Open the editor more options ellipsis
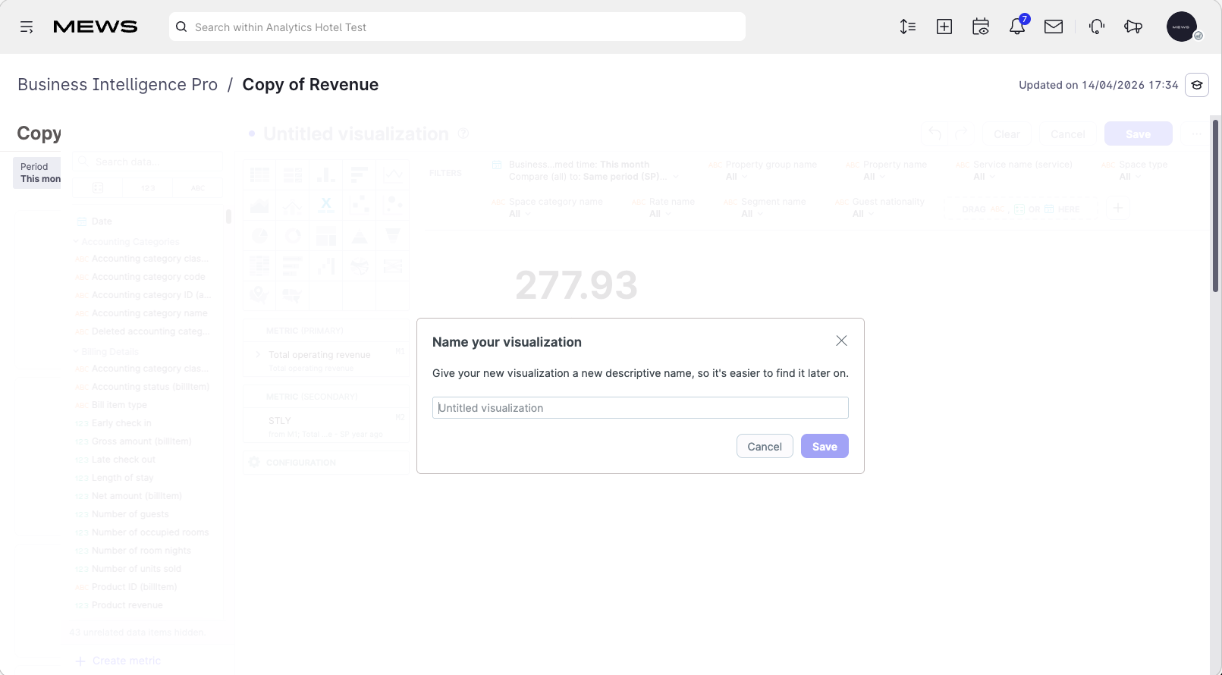 [x=1196, y=134]
